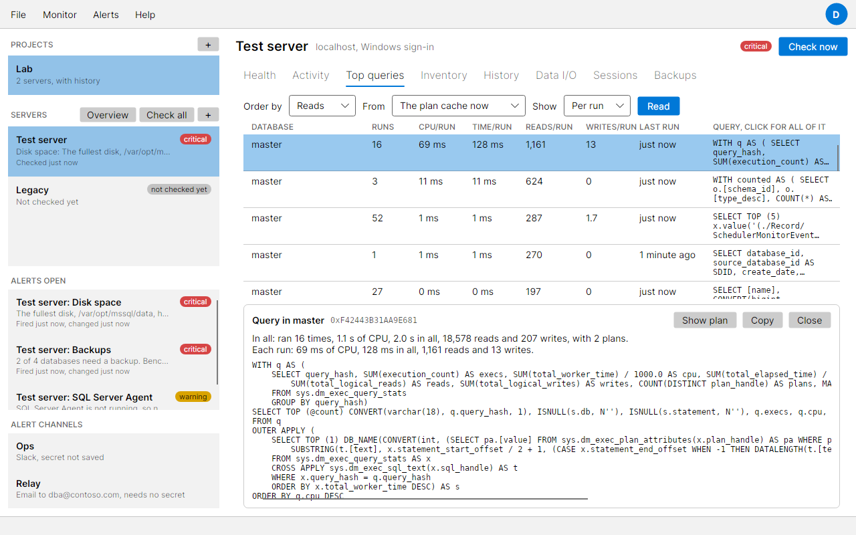Image resolution: width=856 pixels, height=535 pixels.
Task: Select the Top queries tab
Action: (x=375, y=75)
